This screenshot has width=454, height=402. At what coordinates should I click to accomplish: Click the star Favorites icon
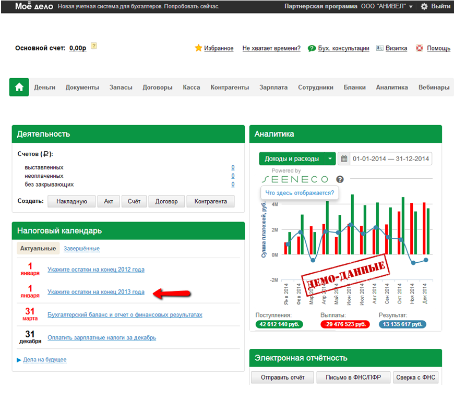198,48
